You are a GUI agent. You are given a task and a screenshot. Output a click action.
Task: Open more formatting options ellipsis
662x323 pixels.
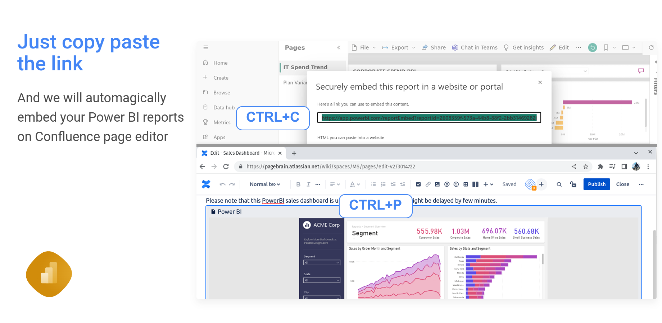(318, 184)
